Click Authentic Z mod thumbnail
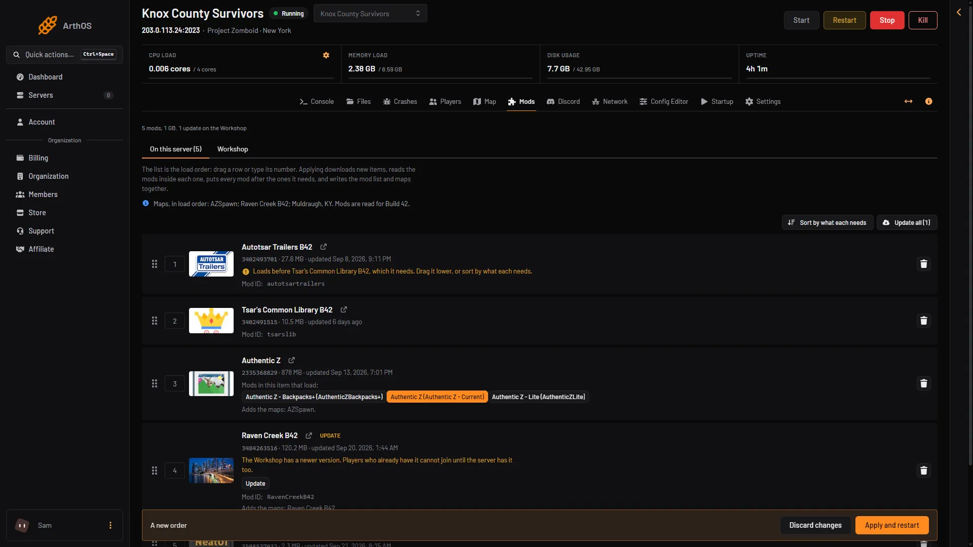This screenshot has width=973, height=547. (211, 383)
